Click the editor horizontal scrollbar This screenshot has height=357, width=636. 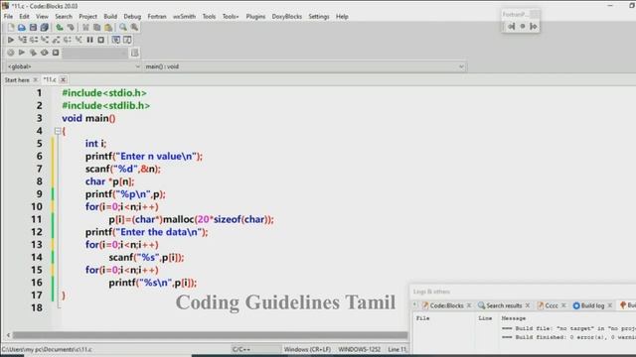point(210,335)
